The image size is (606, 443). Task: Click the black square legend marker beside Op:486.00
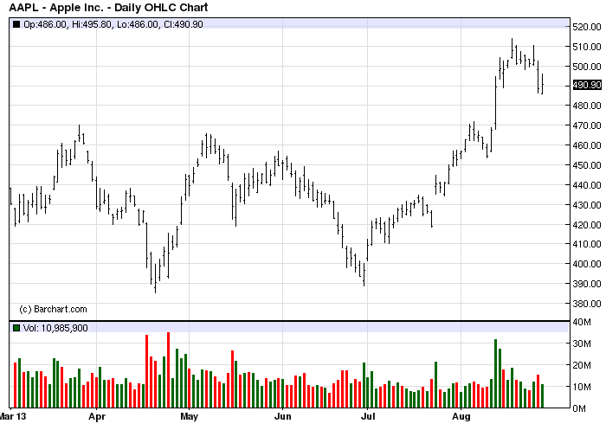(x=16, y=24)
